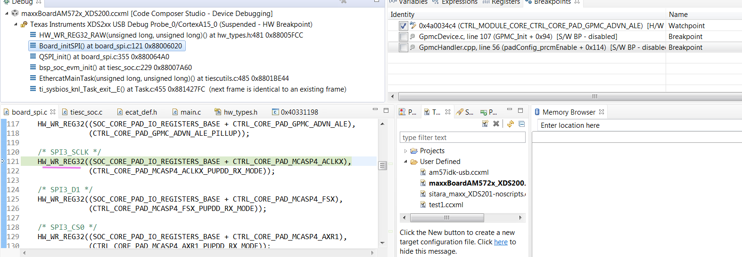Close the Target Configurations view tab
Screen dimensions: 742x257
pos(448,112)
